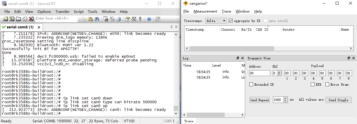Float the Log panel in cangaroo

coord(238,58)
